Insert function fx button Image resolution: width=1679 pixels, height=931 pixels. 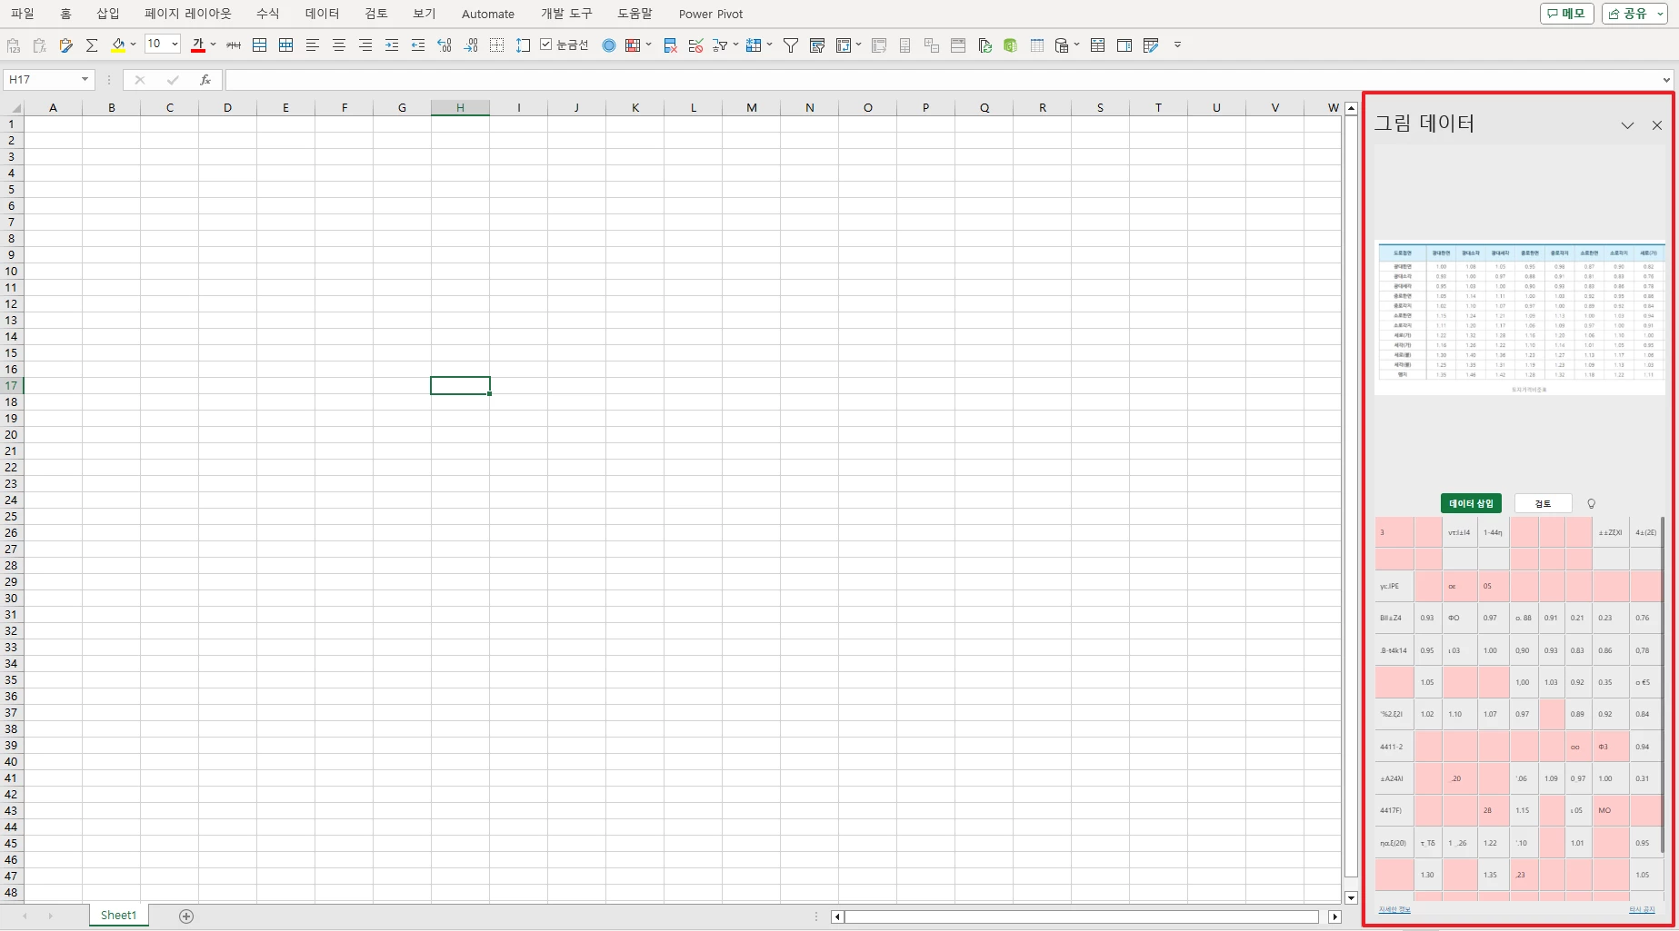(x=205, y=80)
